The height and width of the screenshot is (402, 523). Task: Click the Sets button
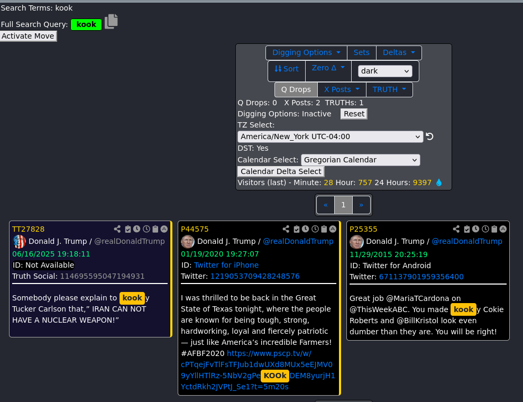tap(362, 53)
